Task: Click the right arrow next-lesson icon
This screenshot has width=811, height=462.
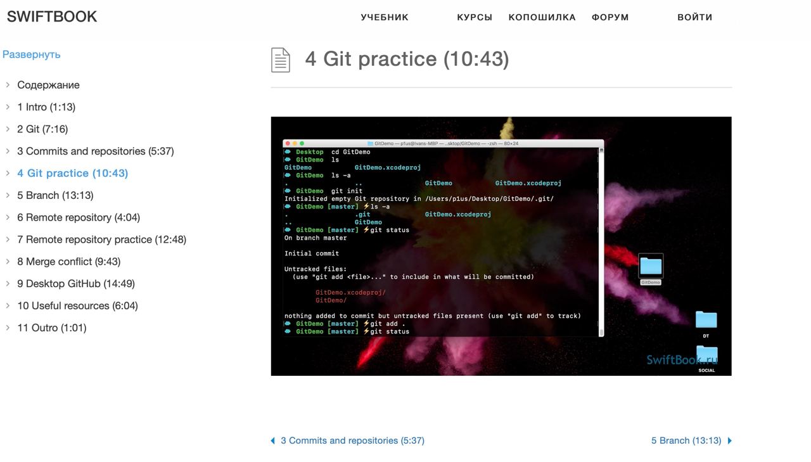Action: click(729, 440)
